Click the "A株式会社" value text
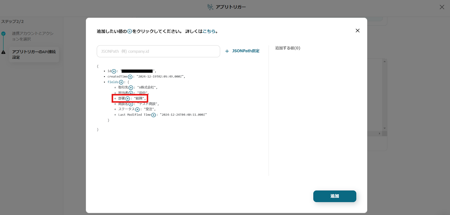450x215 pixels. click(147, 88)
